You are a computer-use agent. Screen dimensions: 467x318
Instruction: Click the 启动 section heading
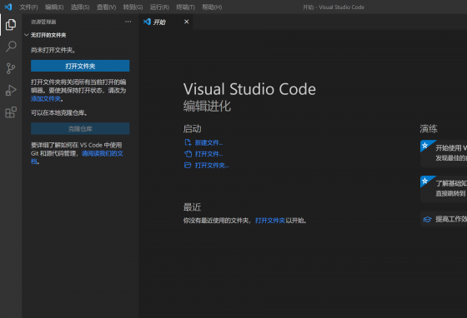(x=192, y=129)
